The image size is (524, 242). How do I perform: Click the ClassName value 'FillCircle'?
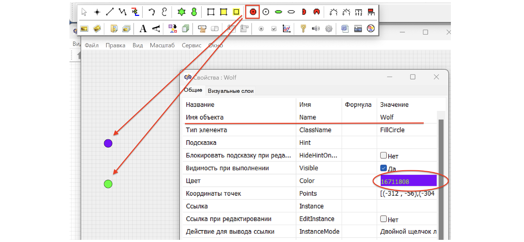[x=392, y=130]
